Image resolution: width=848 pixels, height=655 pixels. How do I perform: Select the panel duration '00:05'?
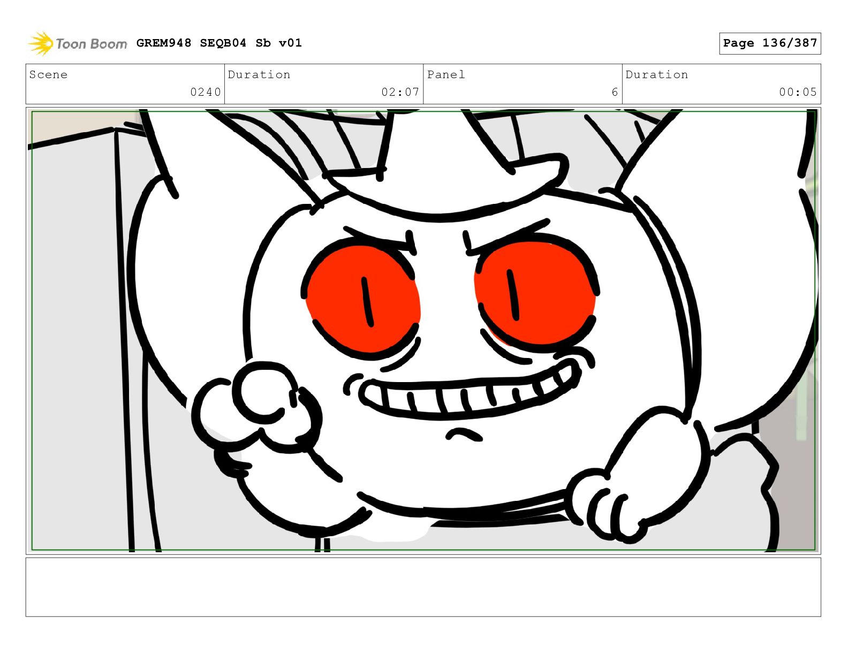pos(798,92)
